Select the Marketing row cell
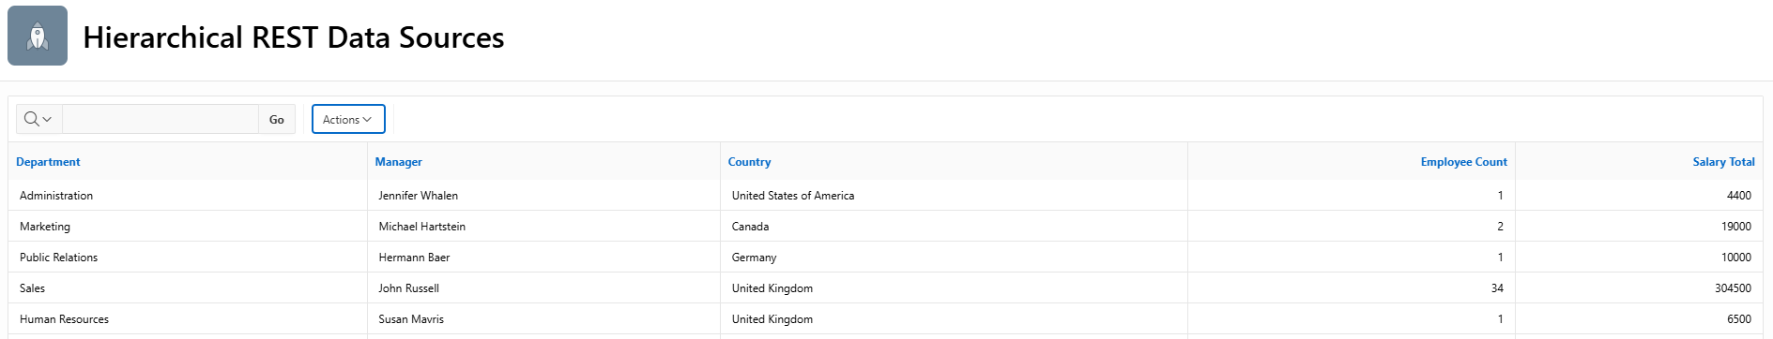The width and height of the screenshot is (1773, 339). click(x=188, y=227)
